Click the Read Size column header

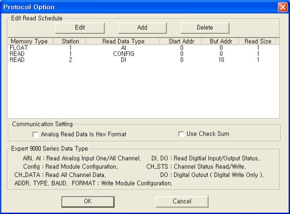tap(258, 42)
